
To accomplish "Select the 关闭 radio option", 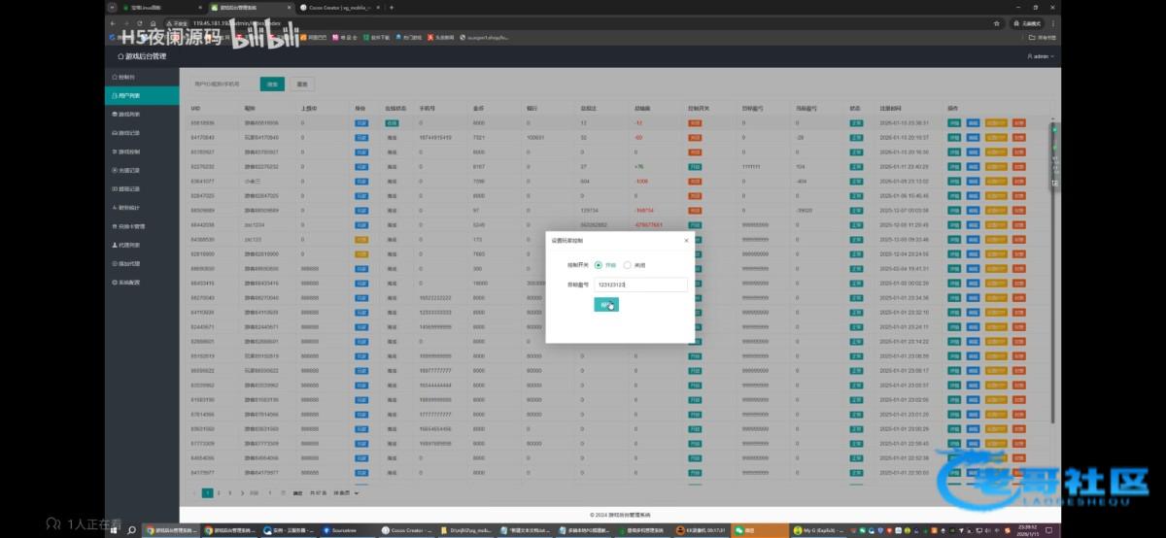I will (628, 264).
